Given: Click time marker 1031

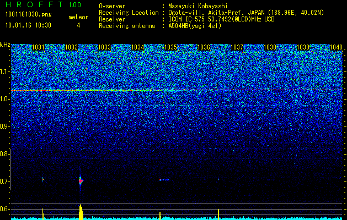Looking at the screenshot, I should tap(38, 47).
